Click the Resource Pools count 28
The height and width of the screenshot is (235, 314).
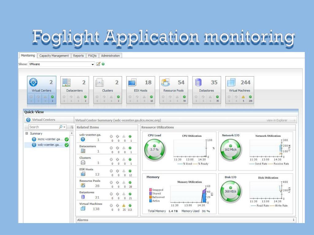coord(97,186)
